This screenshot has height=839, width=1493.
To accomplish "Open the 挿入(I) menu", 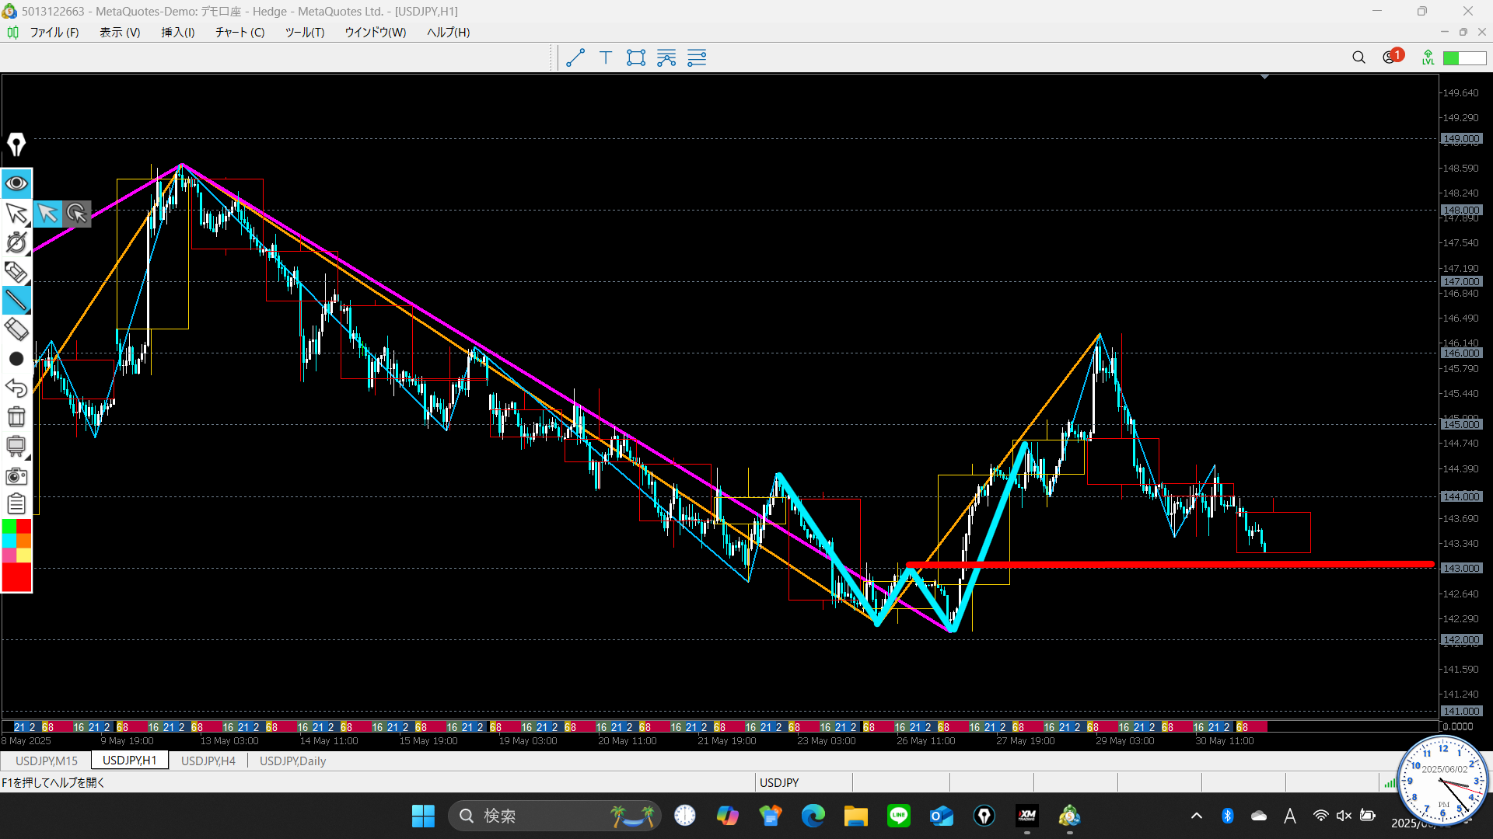I will pos(178,32).
